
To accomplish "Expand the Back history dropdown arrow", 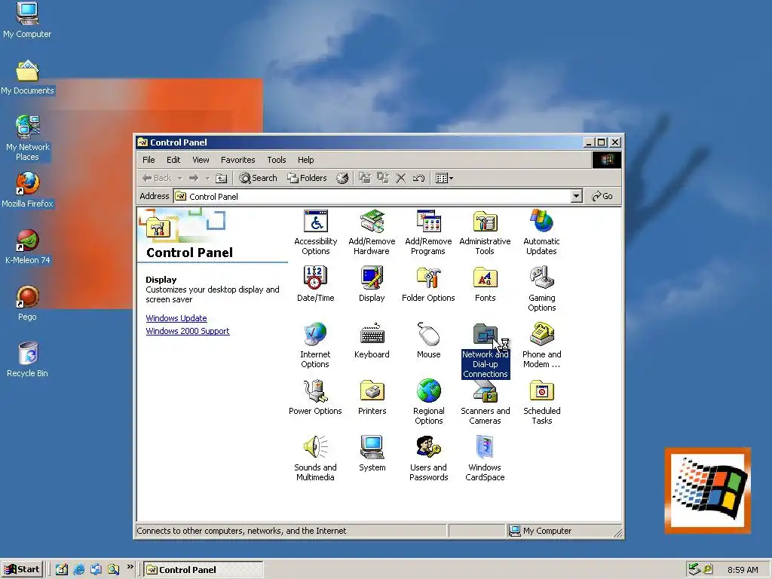I will click(179, 178).
